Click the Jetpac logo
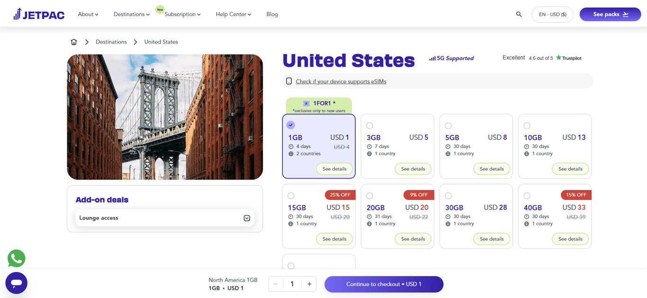Viewport: 647px width, 298px height. [39, 14]
